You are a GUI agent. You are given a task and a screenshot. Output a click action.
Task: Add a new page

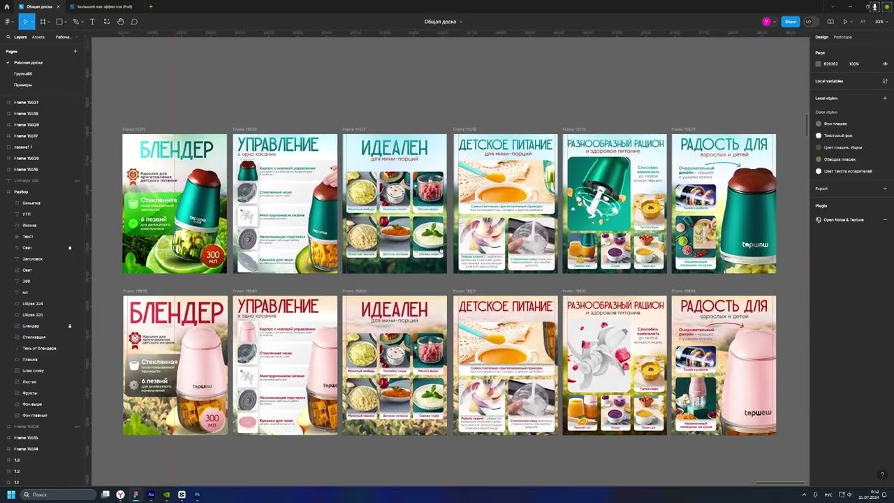pos(75,51)
